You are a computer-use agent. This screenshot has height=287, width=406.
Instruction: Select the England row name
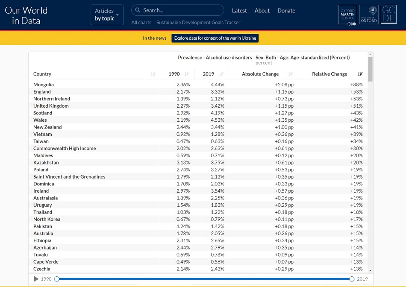42,92
